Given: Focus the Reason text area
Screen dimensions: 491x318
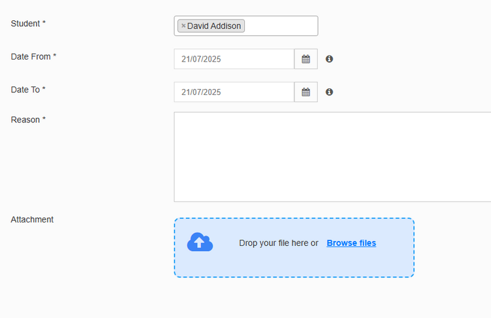Looking at the screenshot, I should 333,157.
